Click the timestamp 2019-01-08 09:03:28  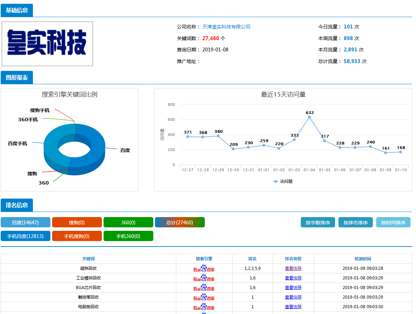[x=363, y=268]
